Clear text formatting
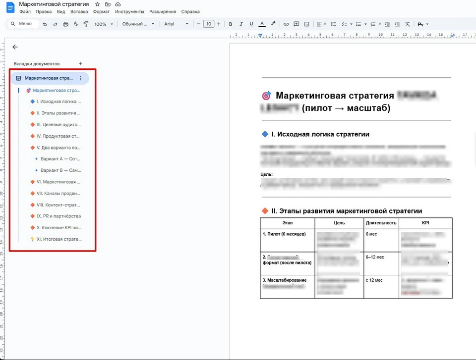This screenshot has width=476, height=360. point(408,24)
